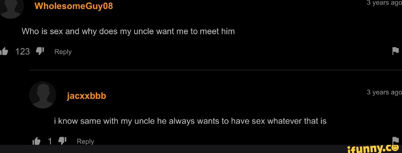Visit the WholesomeGuy08 username link
The height and width of the screenshot is (153, 402).
pos(74,6)
